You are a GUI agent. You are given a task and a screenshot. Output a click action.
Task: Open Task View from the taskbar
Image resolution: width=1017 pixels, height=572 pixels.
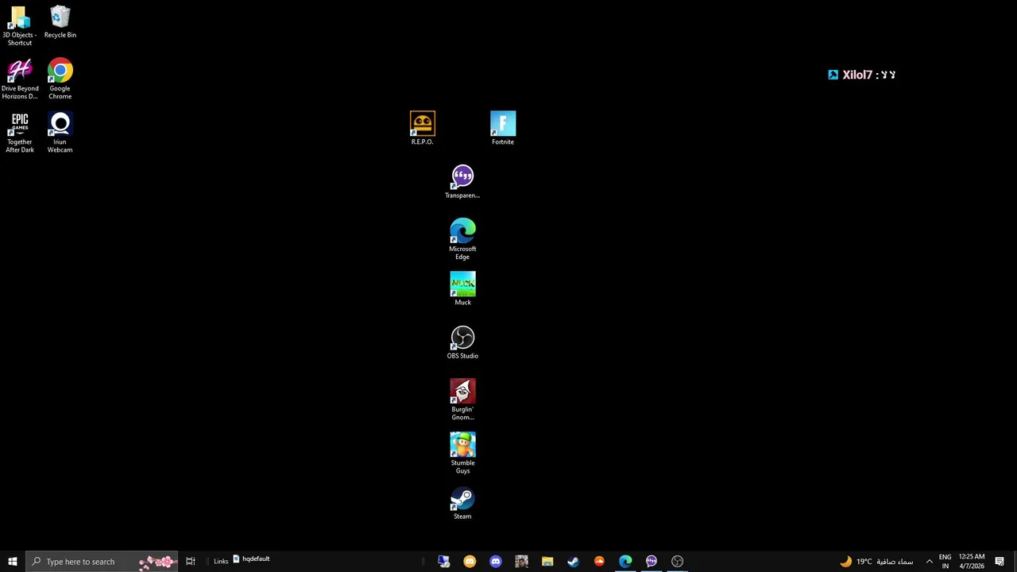(x=191, y=562)
